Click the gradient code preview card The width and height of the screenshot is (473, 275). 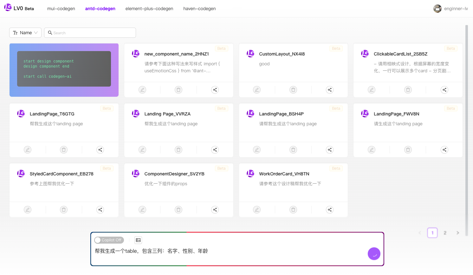[x=64, y=70]
